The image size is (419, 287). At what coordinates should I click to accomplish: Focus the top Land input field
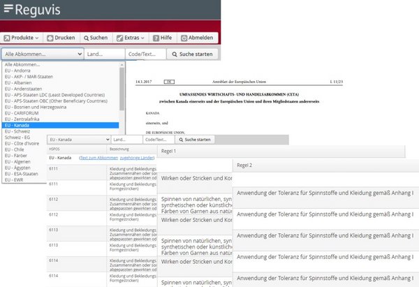pos(105,54)
